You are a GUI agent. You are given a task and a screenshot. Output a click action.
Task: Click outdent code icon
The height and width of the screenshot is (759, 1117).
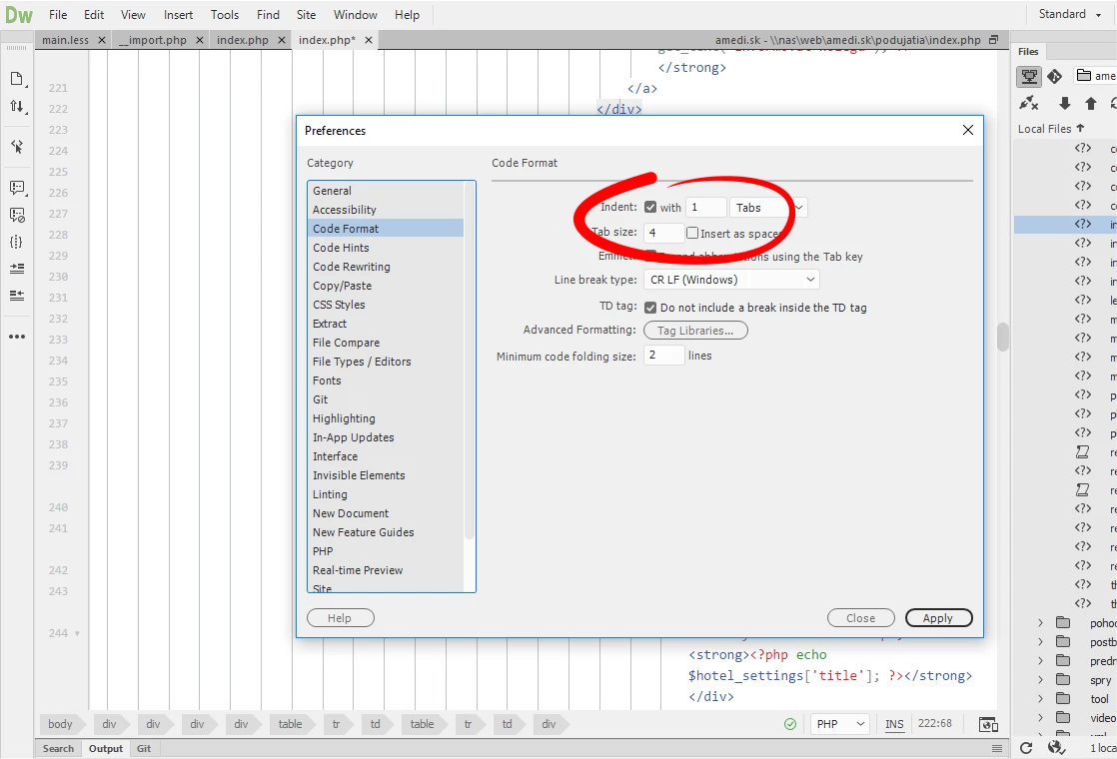(17, 295)
